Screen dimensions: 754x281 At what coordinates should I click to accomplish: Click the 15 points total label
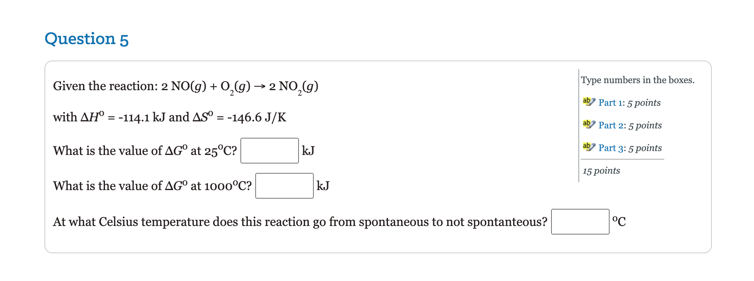click(x=601, y=171)
